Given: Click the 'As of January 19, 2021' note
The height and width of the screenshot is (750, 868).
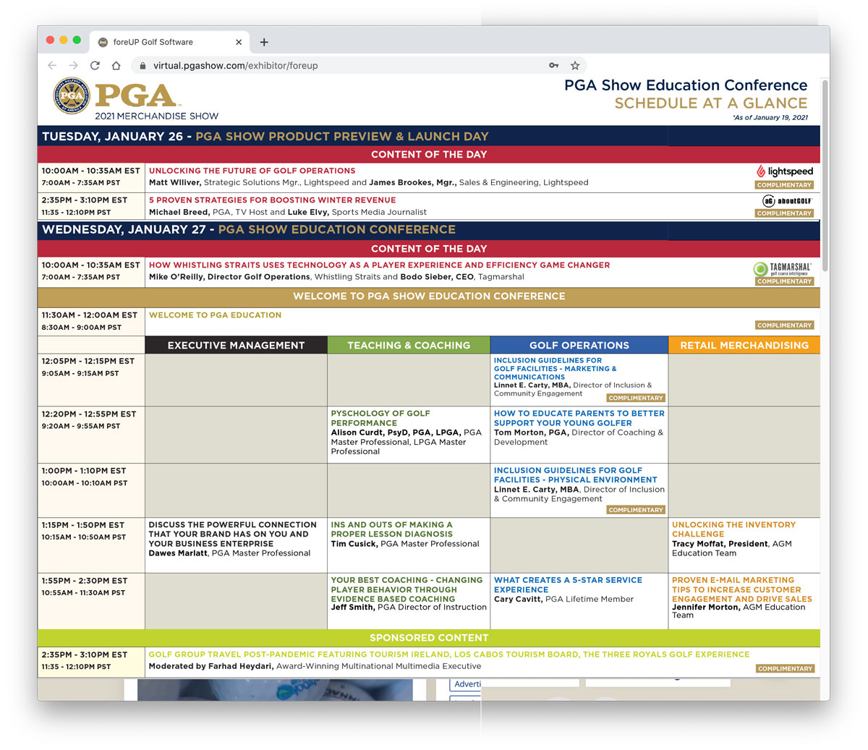Looking at the screenshot, I should click(770, 118).
